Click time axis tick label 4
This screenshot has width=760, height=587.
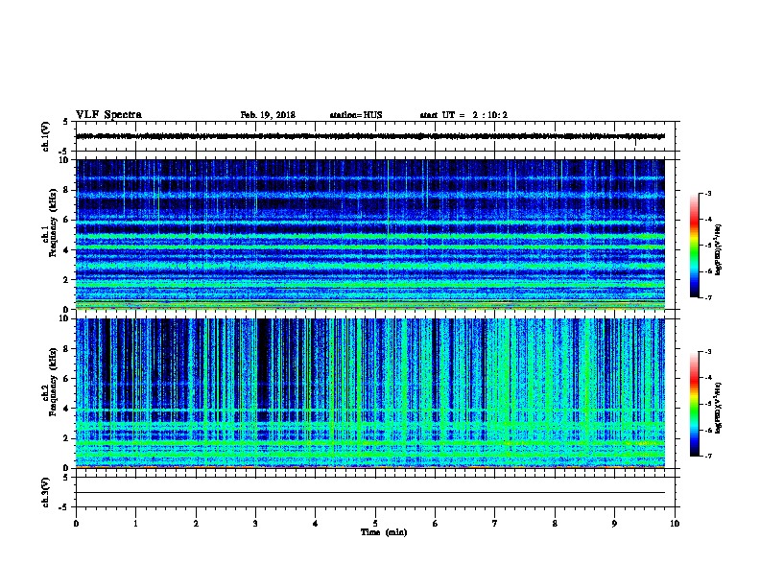(x=316, y=524)
